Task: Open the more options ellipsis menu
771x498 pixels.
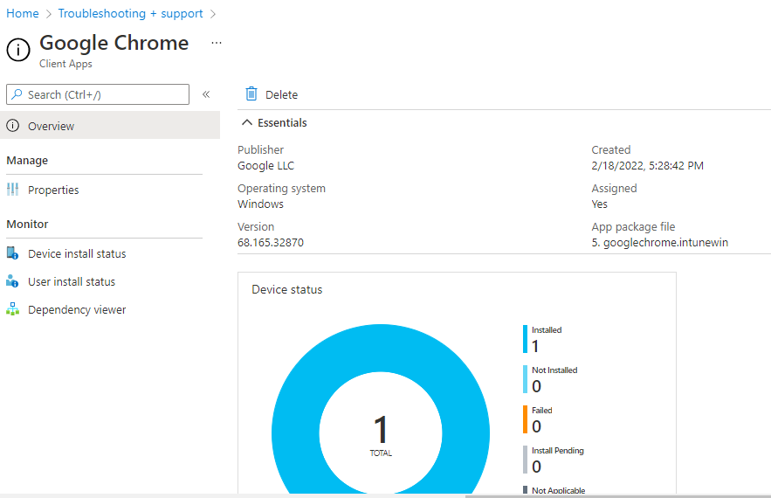Action: click(217, 42)
